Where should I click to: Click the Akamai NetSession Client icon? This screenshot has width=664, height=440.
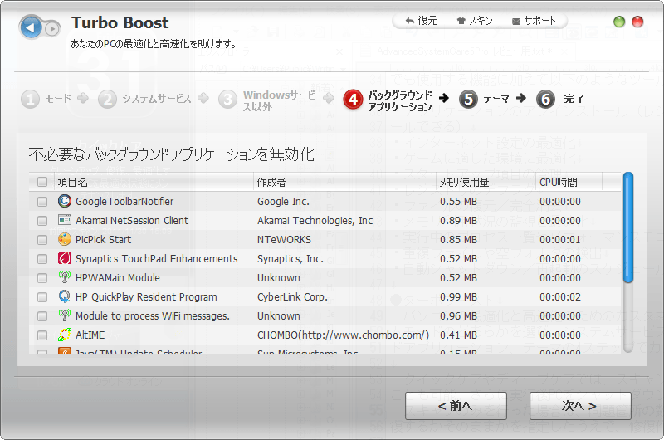point(65,220)
